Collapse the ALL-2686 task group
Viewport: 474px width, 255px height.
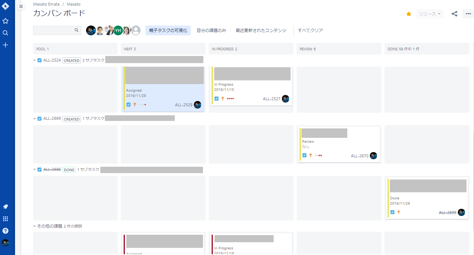click(34, 169)
